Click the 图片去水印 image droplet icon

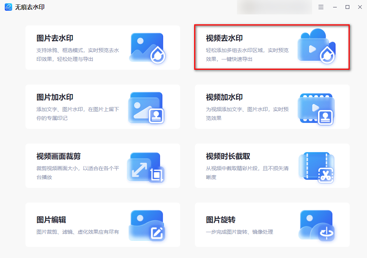[147, 48]
